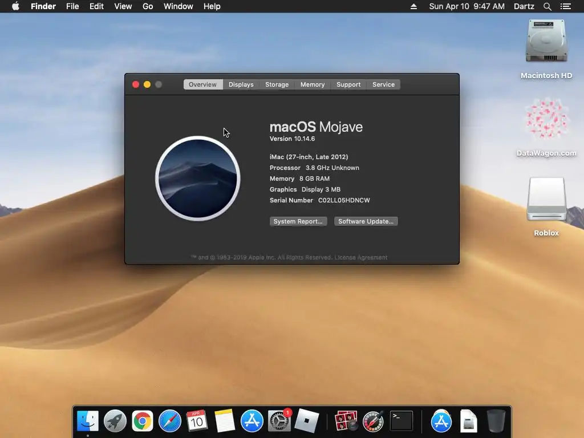Open the File menu

(72, 6)
